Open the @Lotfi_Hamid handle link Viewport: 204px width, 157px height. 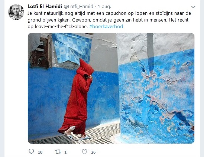pos(78,7)
